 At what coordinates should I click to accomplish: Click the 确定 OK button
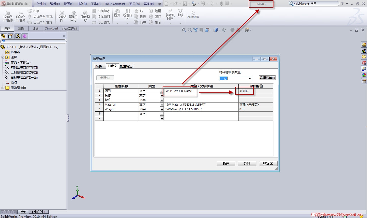coord(226,164)
